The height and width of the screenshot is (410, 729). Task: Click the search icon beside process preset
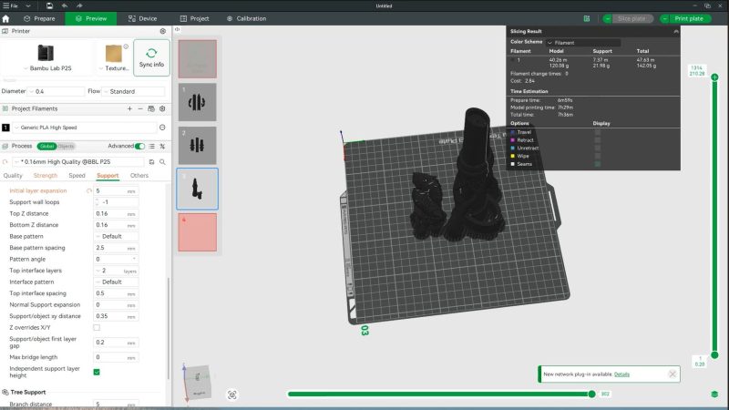pyautogui.click(x=162, y=161)
